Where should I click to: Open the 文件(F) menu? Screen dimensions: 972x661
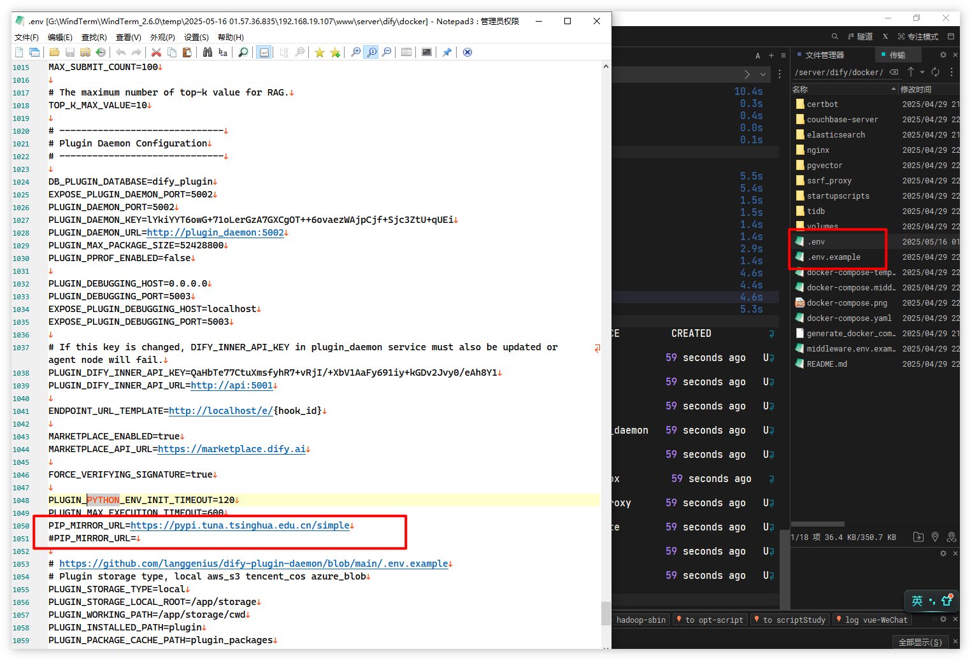pos(27,38)
